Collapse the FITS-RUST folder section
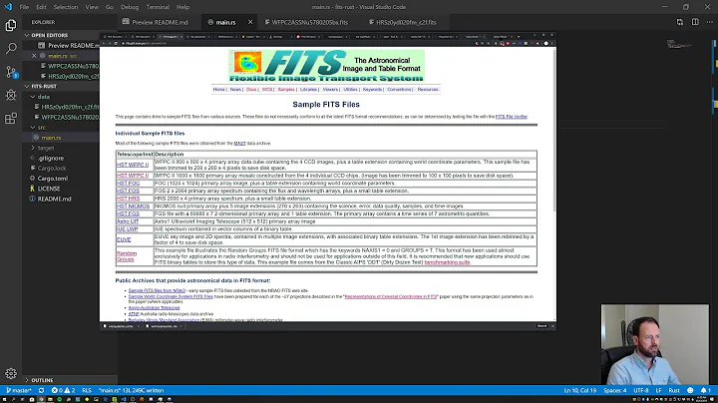The height and width of the screenshot is (403, 718). pos(27,86)
